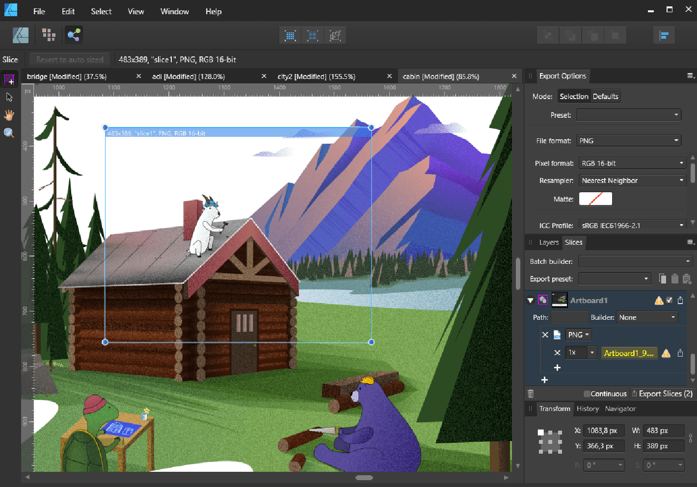Select the View (hand) tool
The image size is (697, 487).
tap(9, 115)
